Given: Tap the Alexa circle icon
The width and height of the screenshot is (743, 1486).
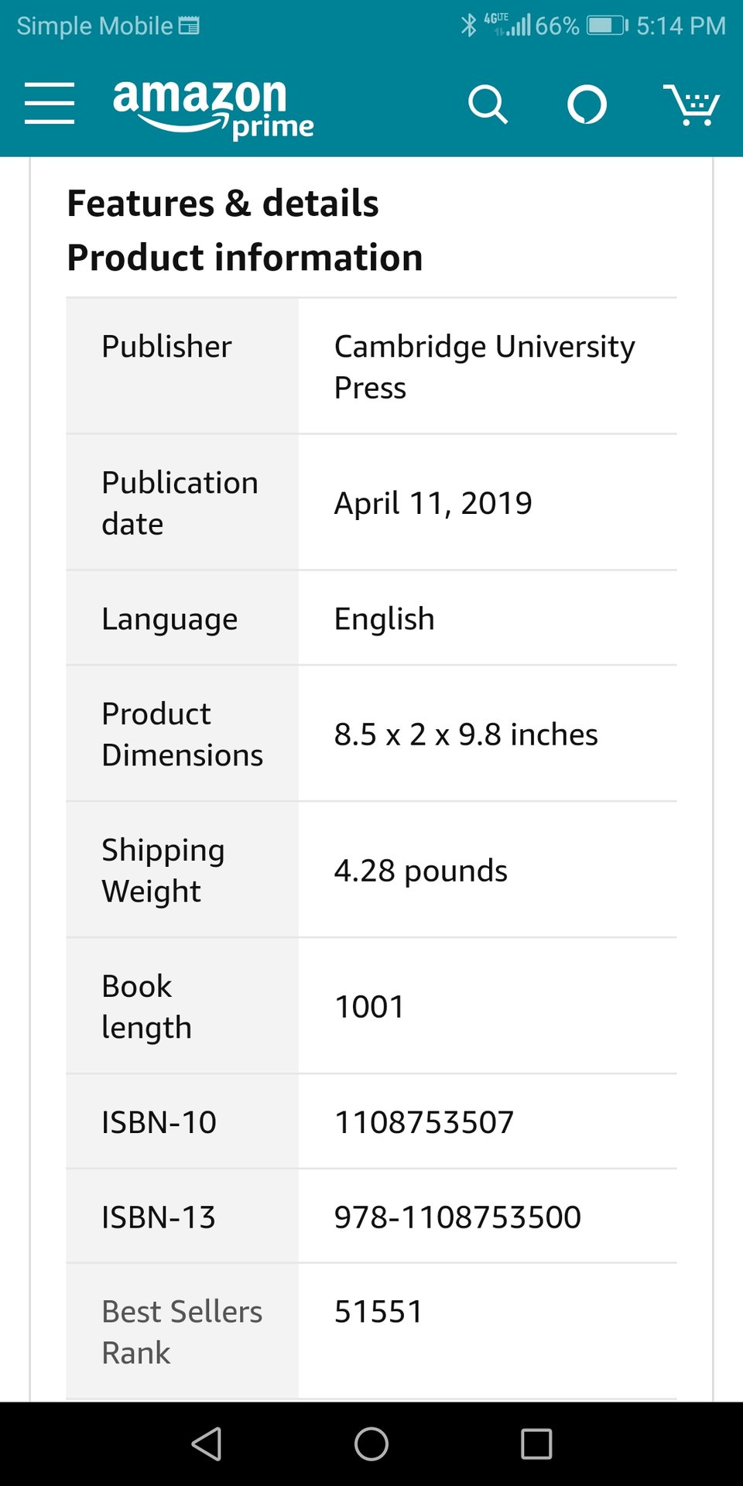Looking at the screenshot, I should click(x=587, y=104).
